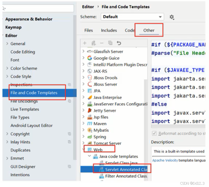Click the copy template icon

click(x=110, y=43)
